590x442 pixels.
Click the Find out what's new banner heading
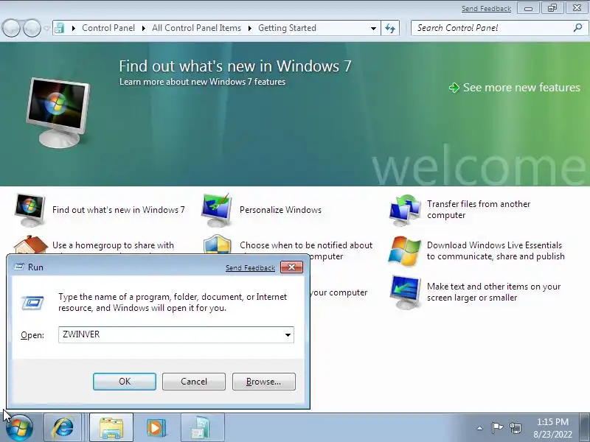tap(235, 66)
